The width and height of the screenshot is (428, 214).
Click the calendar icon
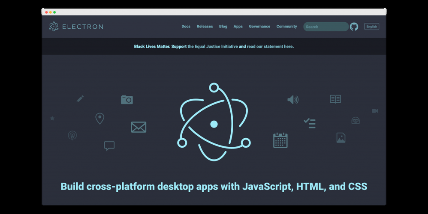point(280,140)
